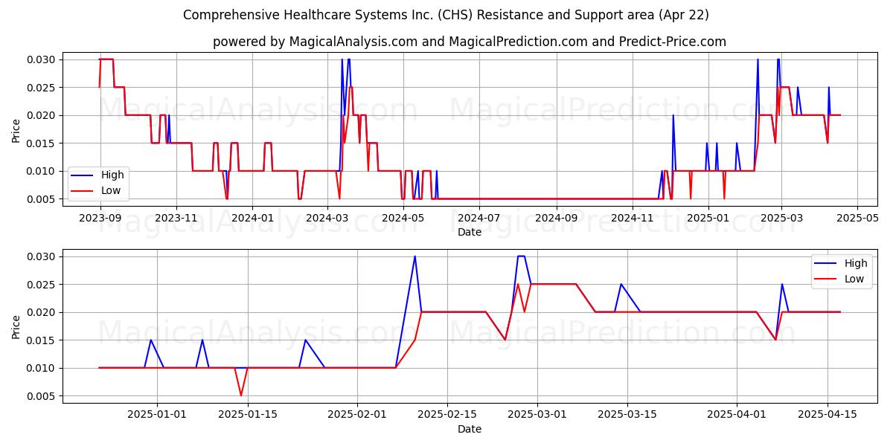Click the 0.015 y-axis tick of the bottom chart

pos(42,340)
